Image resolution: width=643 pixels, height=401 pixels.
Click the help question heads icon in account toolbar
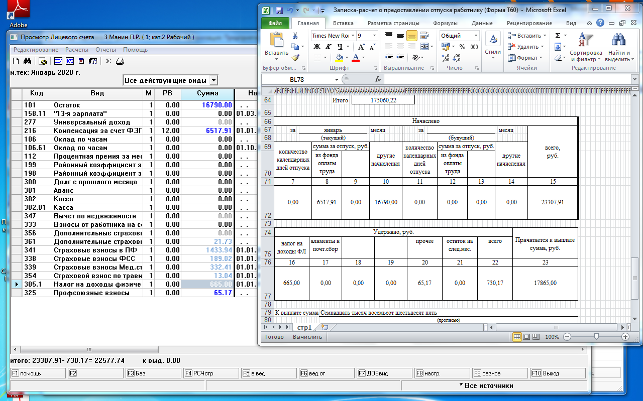coord(93,61)
